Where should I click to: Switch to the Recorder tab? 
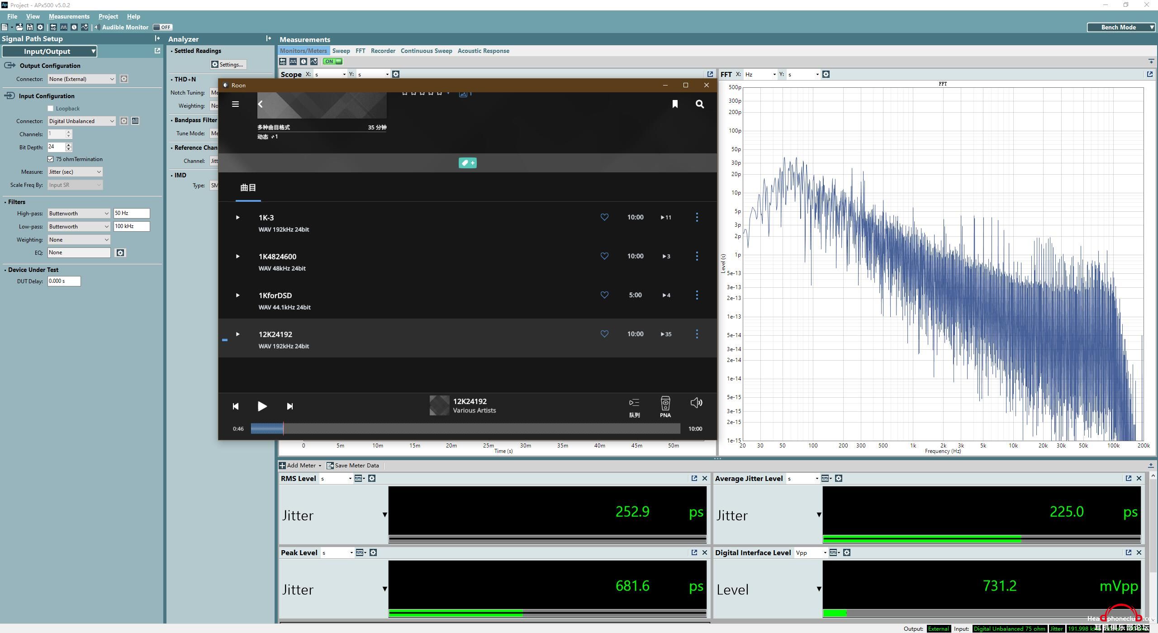(x=383, y=51)
